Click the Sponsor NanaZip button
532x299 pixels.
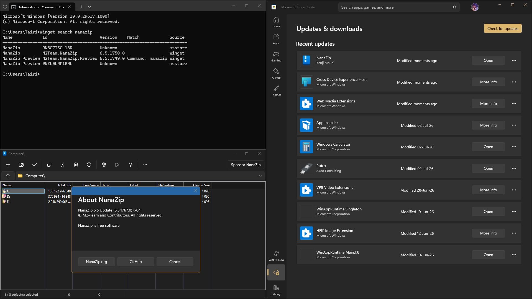click(246, 165)
